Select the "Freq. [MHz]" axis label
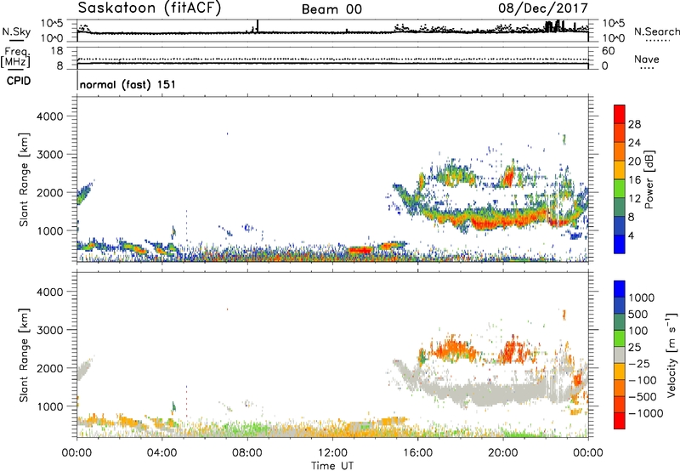 tap(15, 58)
